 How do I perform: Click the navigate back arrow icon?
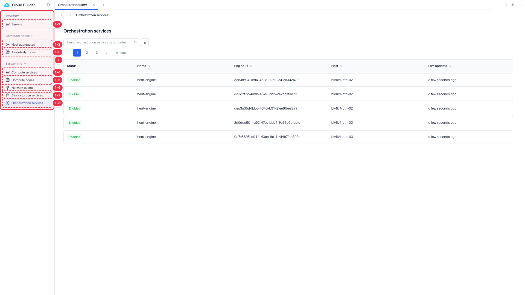(x=62, y=15)
